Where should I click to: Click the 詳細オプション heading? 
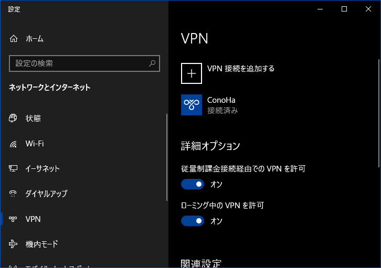coord(210,146)
